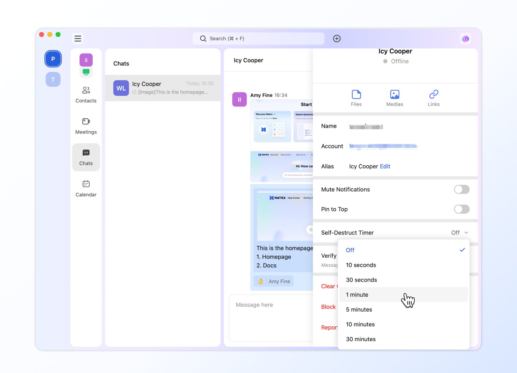The width and height of the screenshot is (517, 373).
Task: Open the Links icon in profile panel
Action: tap(433, 98)
